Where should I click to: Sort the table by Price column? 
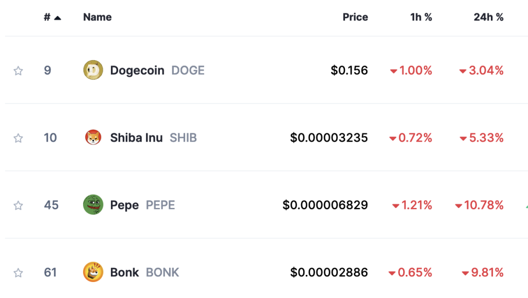(355, 17)
